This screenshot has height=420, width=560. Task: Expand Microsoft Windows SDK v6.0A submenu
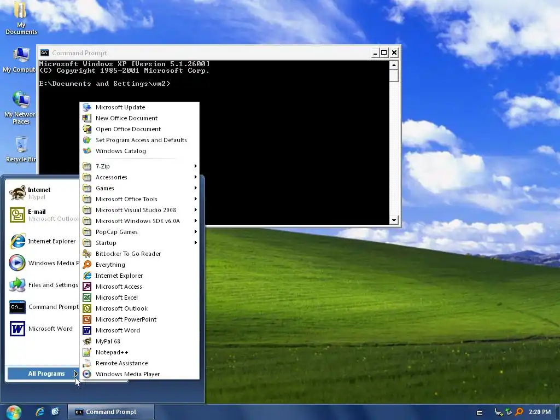(139, 221)
